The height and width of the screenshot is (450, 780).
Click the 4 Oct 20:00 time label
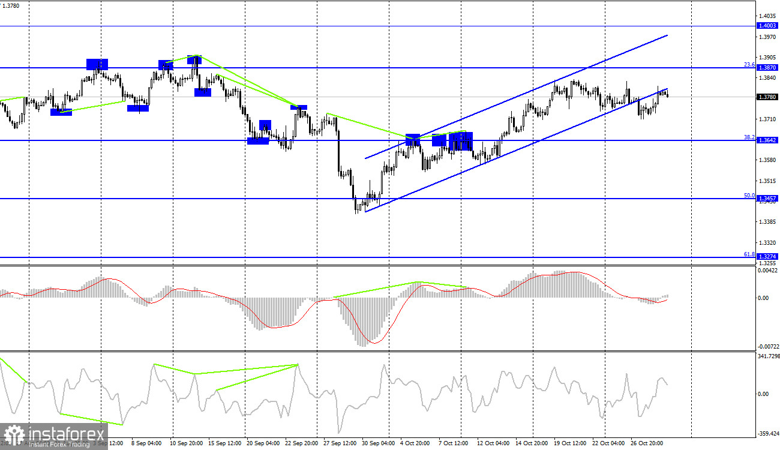point(415,443)
